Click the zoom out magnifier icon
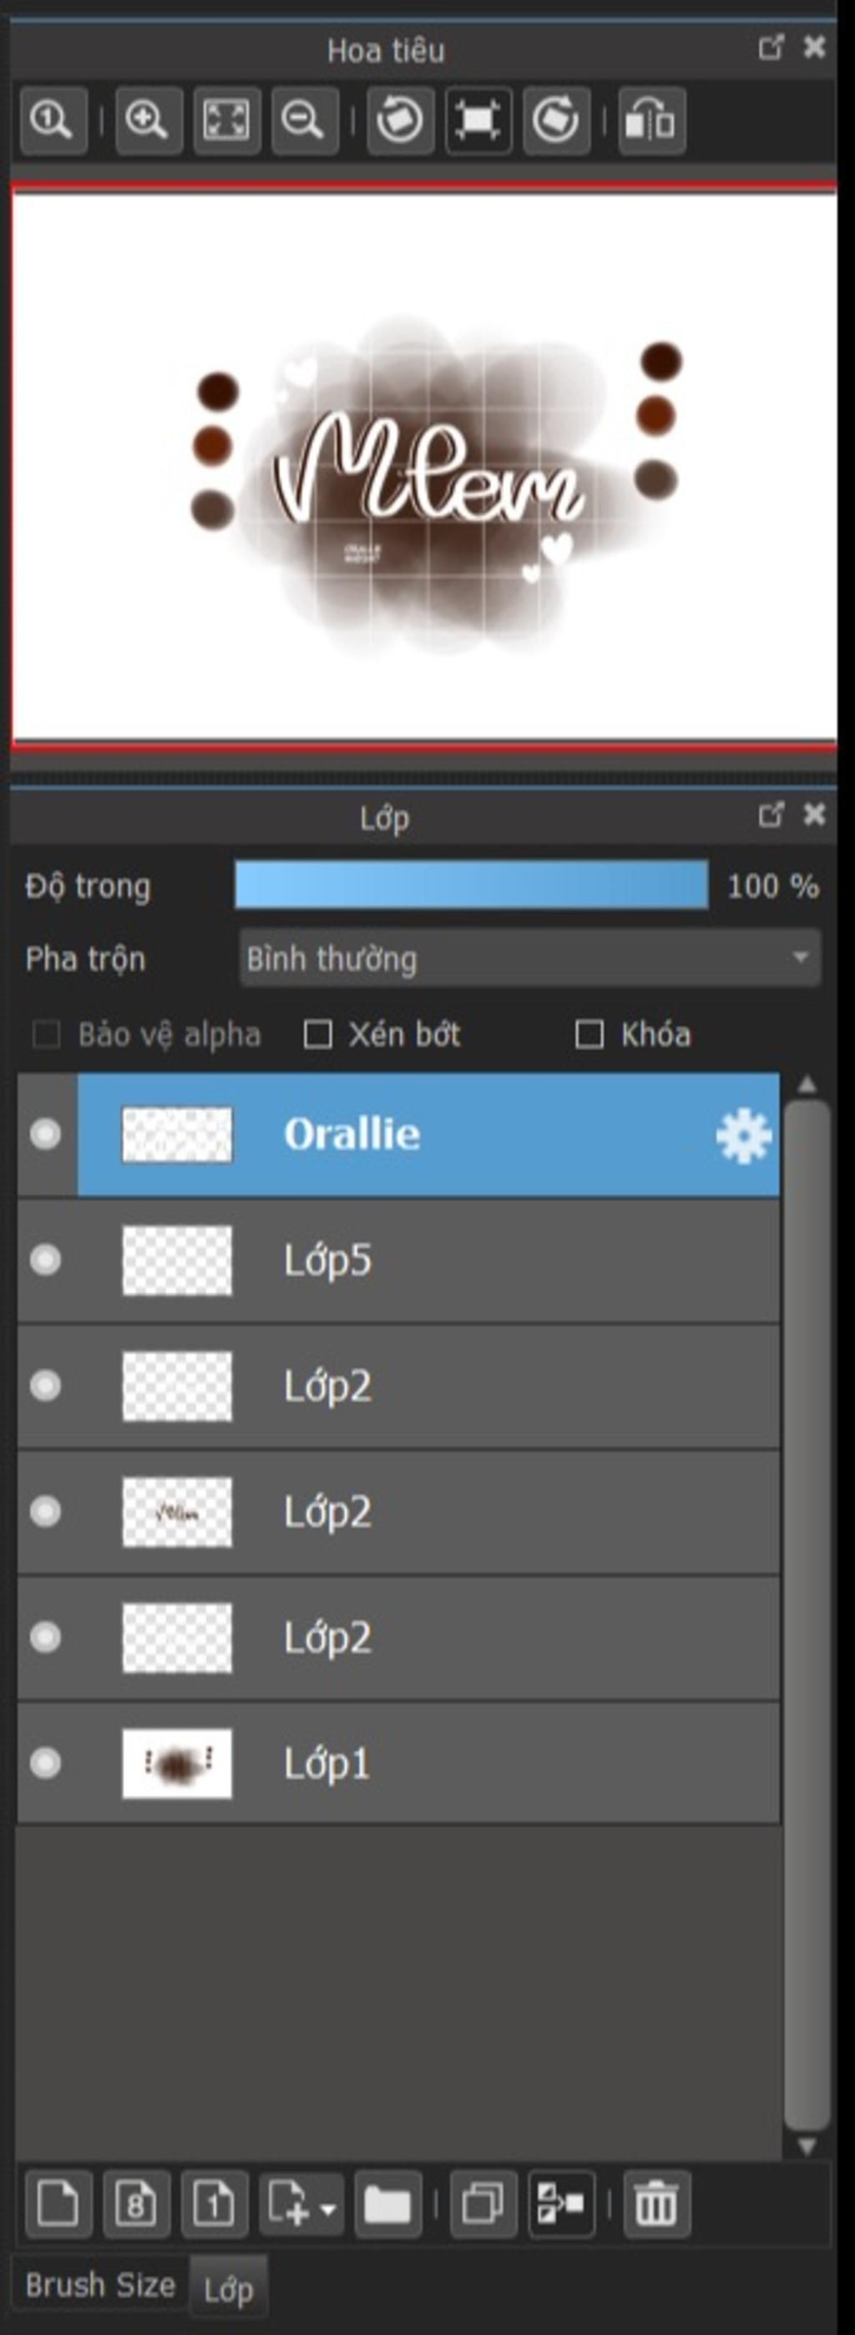855x2335 pixels. pyautogui.click(x=304, y=120)
